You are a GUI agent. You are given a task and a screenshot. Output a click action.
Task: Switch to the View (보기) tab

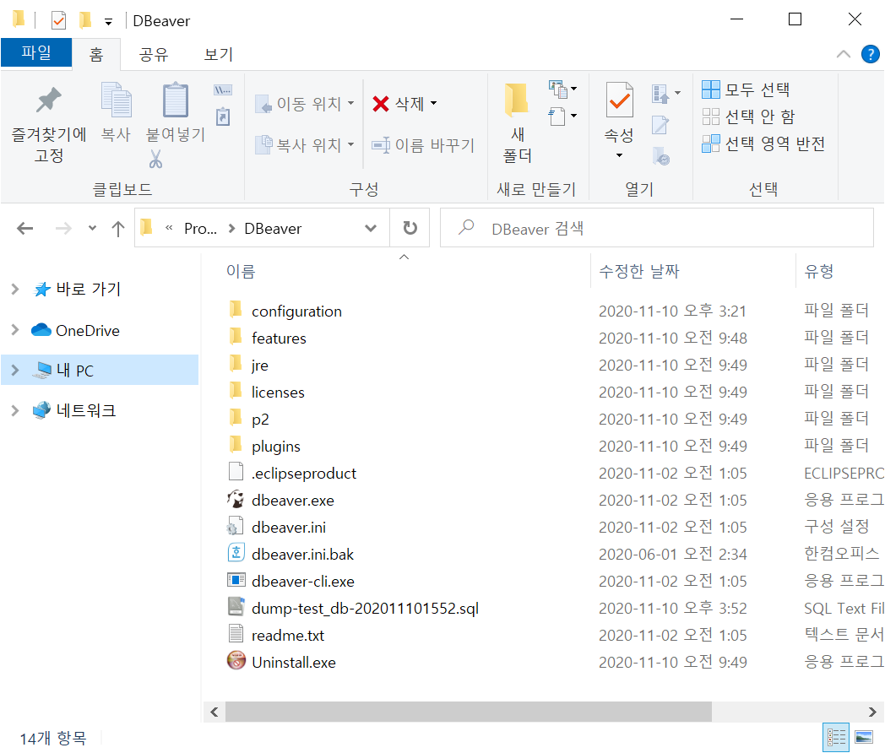tap(219, 54)
